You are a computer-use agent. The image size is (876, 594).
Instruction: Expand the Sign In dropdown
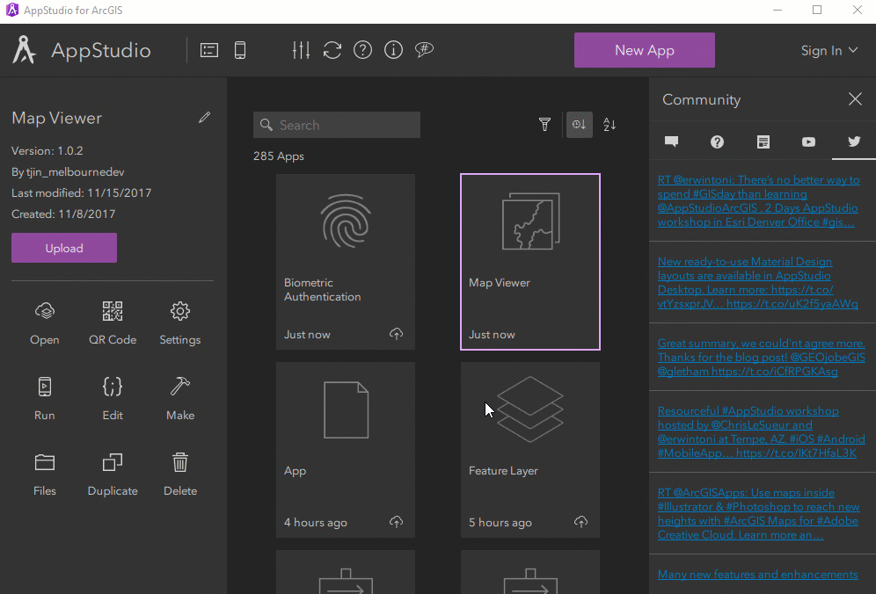click(x=829, y=50)
